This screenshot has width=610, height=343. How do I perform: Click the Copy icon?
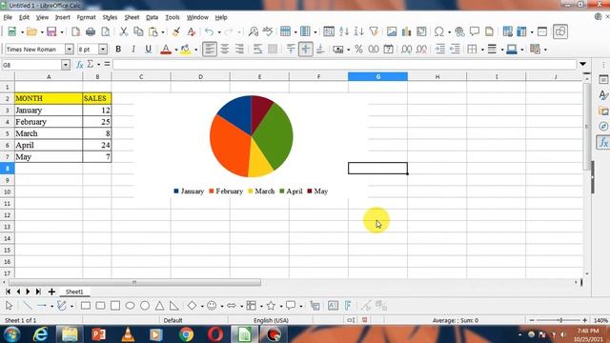point(138,31)
